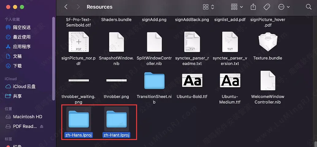The image size is (317, 147).
Task: Click the file list vertical scrollbar
Action: coord(315,143)
